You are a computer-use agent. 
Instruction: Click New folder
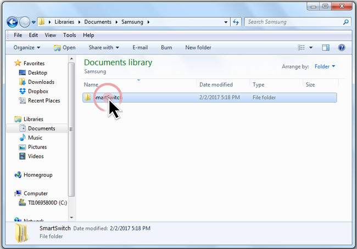point(198,48)
